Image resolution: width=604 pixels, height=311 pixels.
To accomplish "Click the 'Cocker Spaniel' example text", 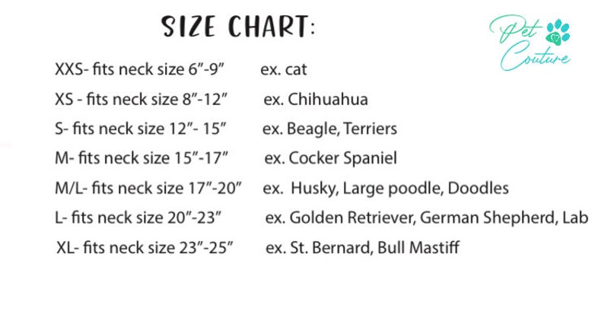I will [342, 159].
